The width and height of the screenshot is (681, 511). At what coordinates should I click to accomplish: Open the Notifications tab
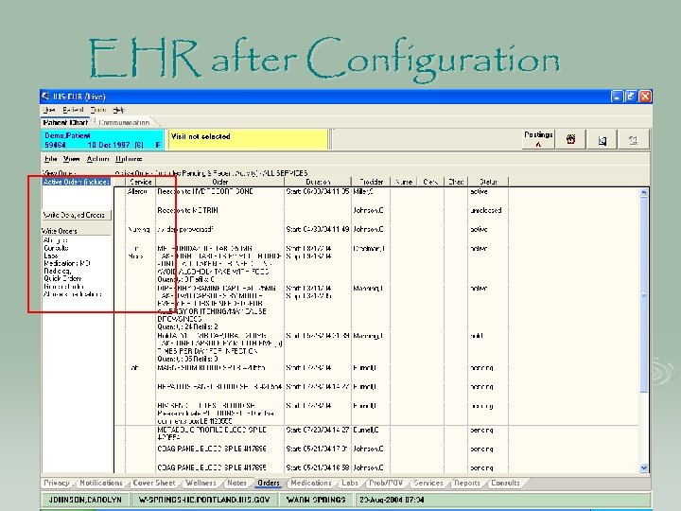(101, 483)
